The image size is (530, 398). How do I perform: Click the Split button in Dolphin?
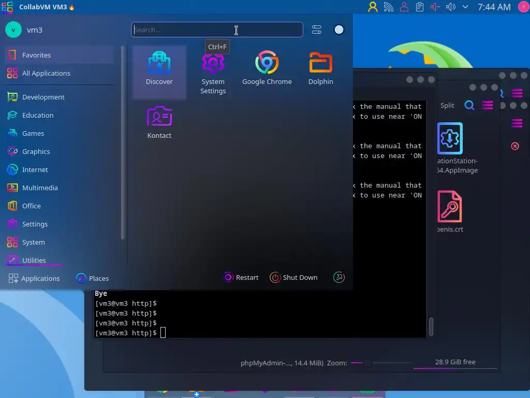(447, 106)
